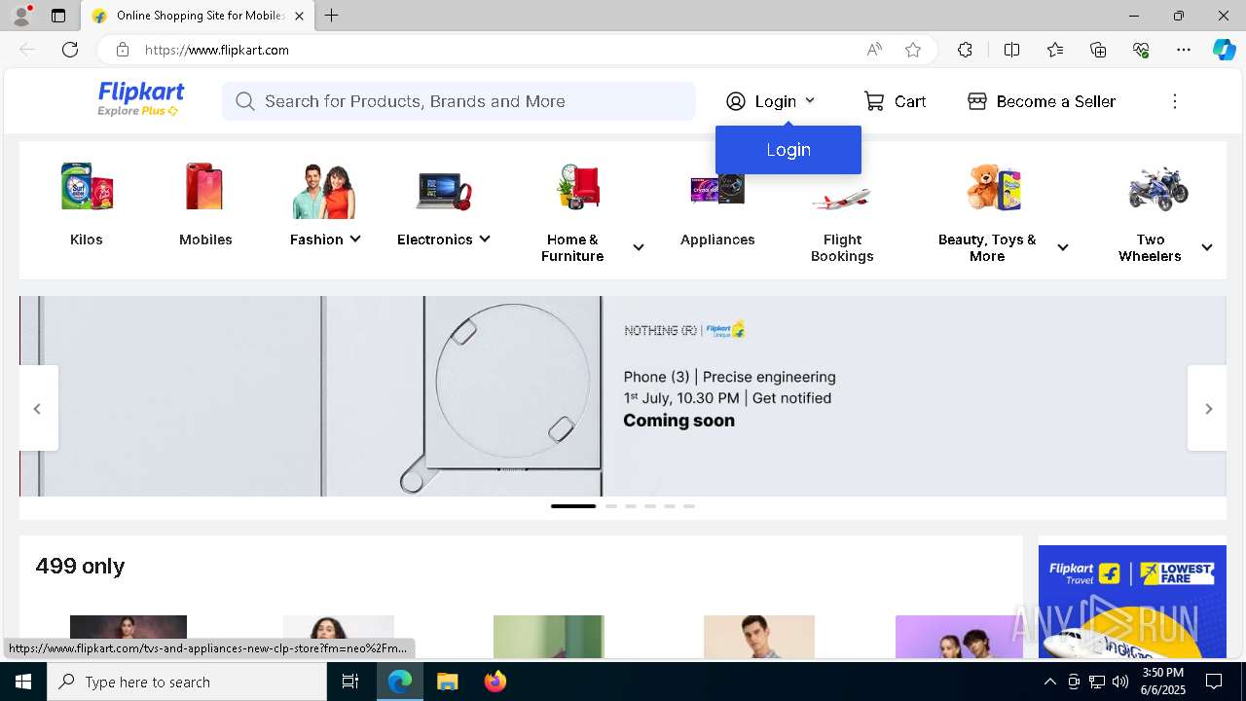1246x701 pixels.
Task: Go to previous banner slide
Action: point(37,409)
